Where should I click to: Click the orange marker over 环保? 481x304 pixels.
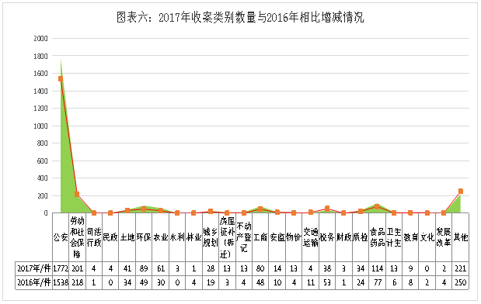[x=144, y=209]
